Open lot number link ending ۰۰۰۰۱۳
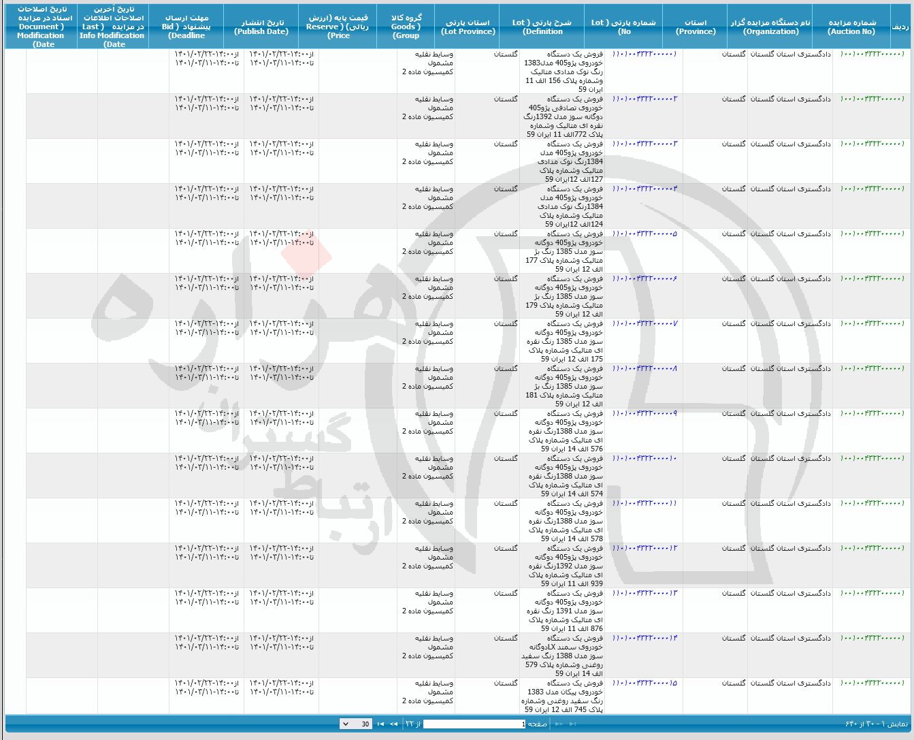The width and height of the screenshot is (914, 740). [x=644, y=593]
